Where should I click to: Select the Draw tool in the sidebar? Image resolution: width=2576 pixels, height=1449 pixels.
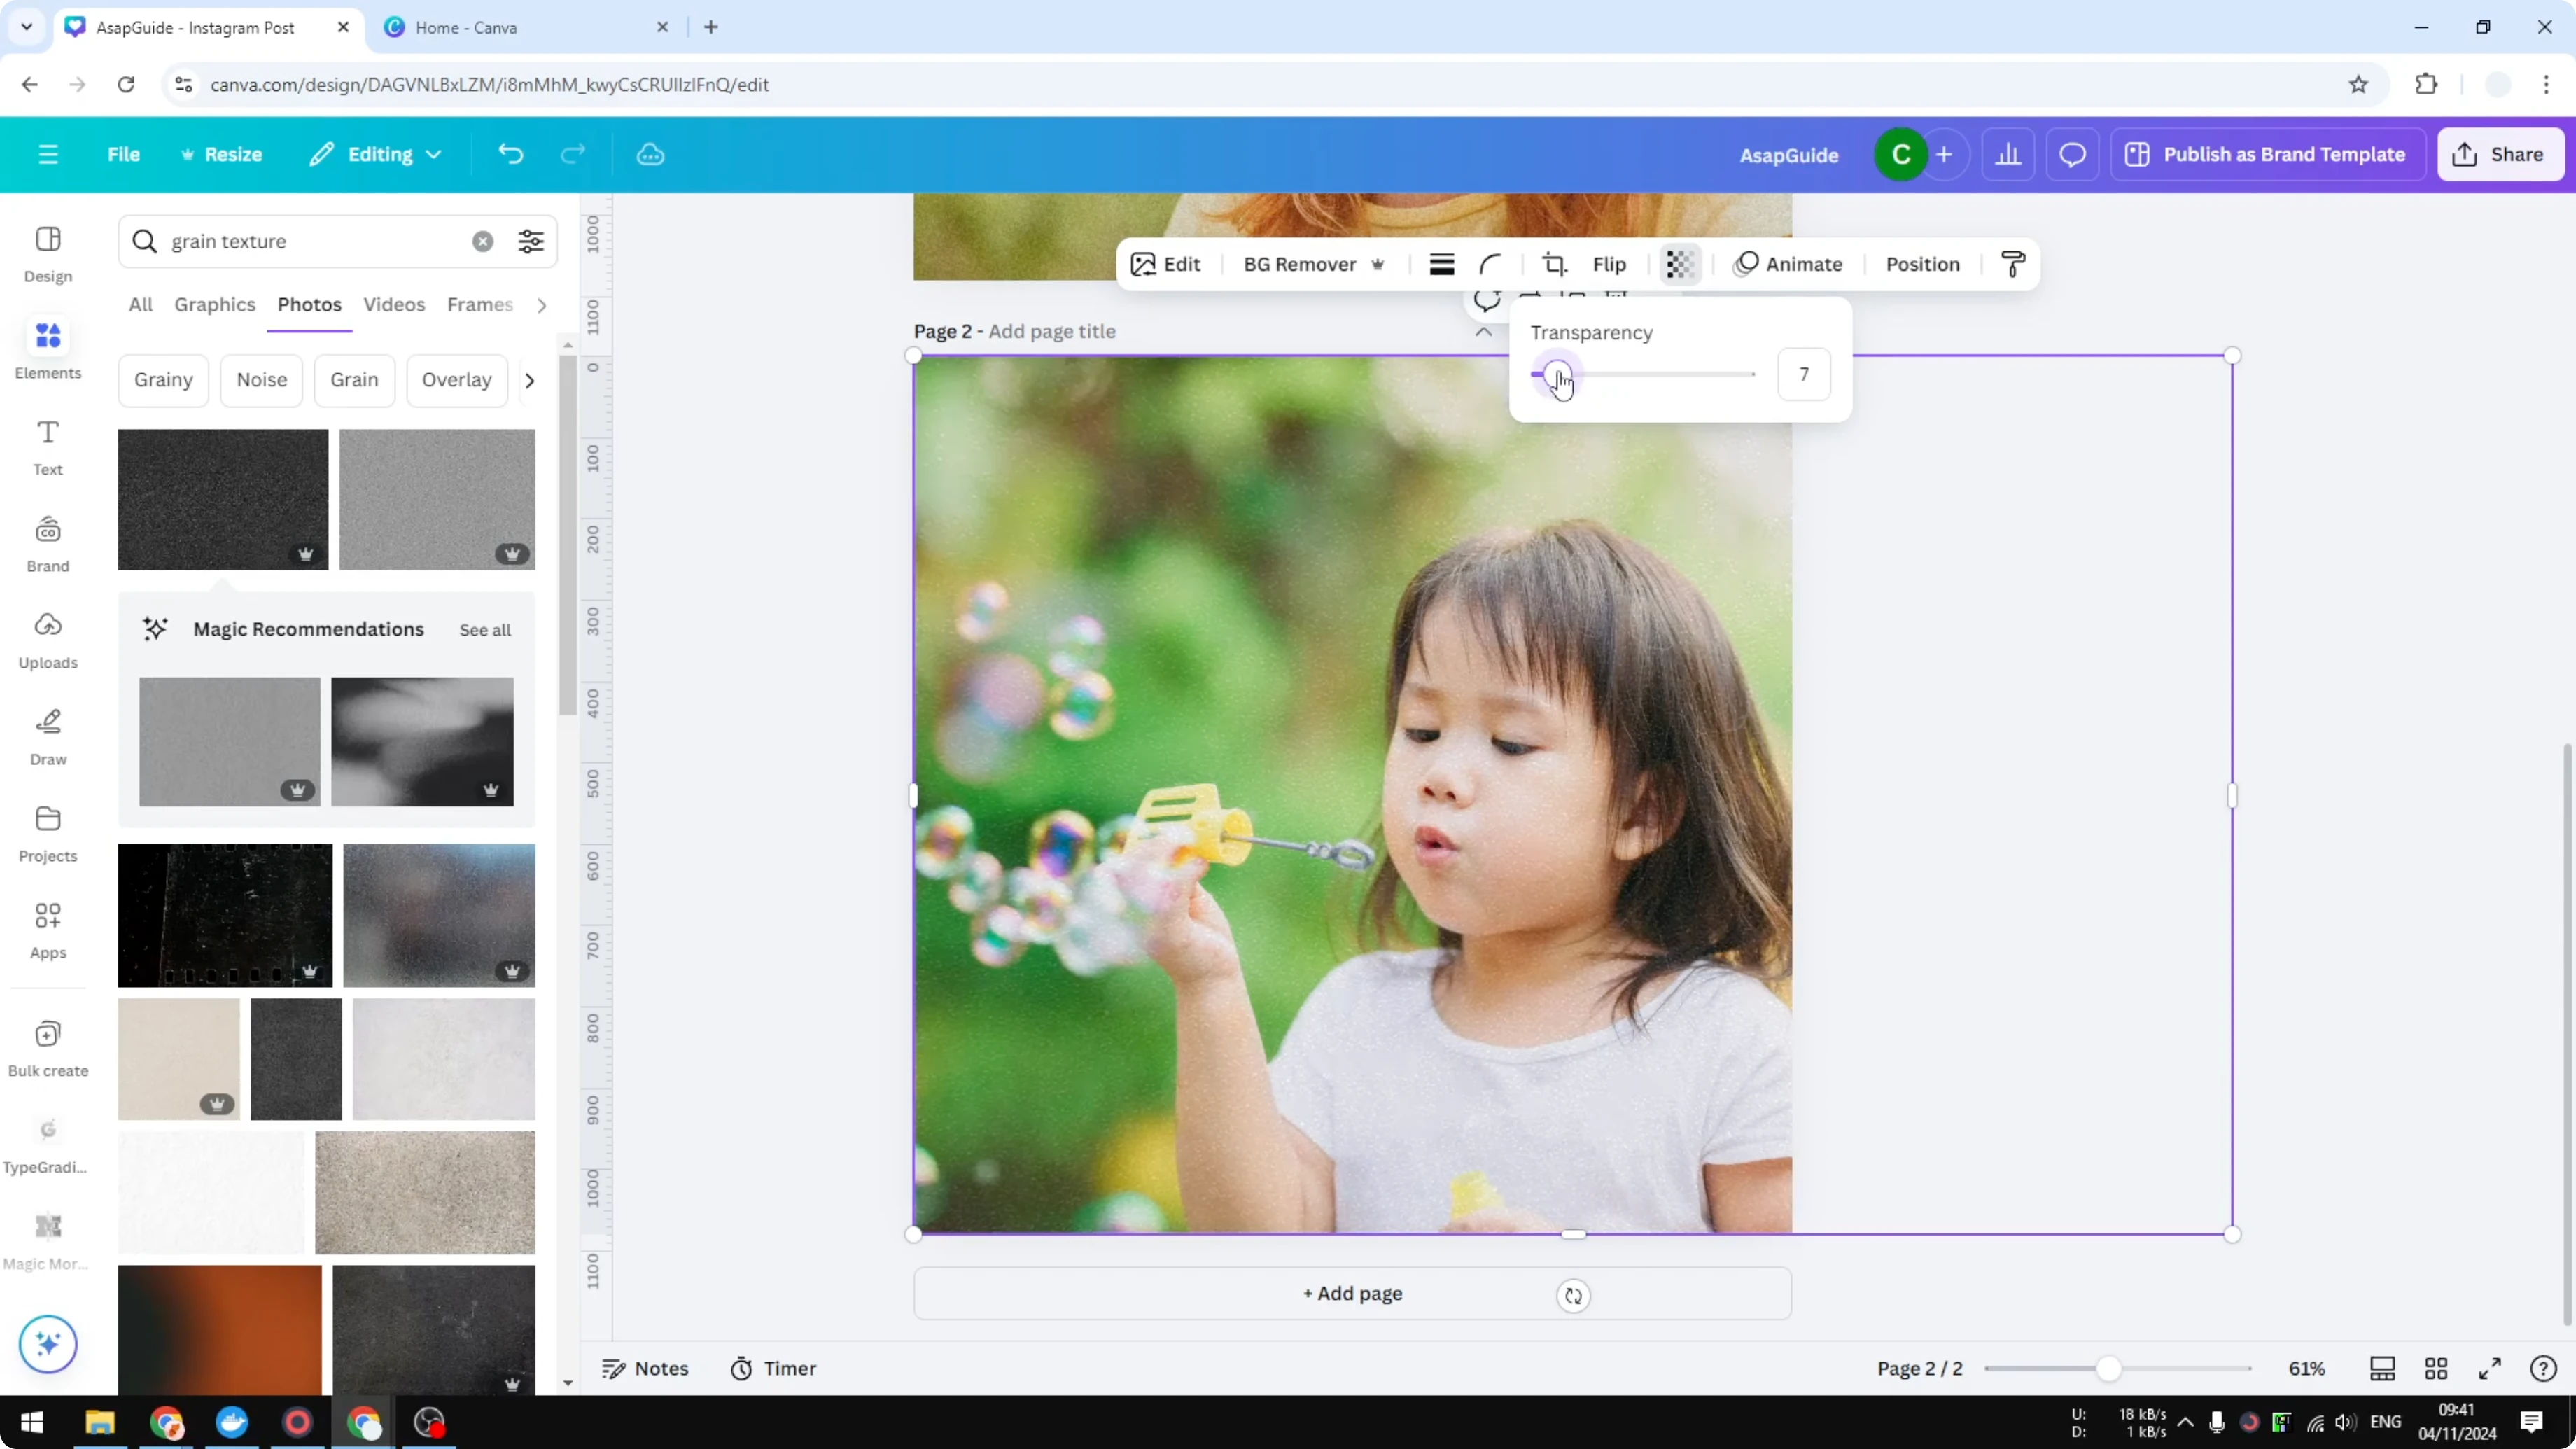point(47,735)
